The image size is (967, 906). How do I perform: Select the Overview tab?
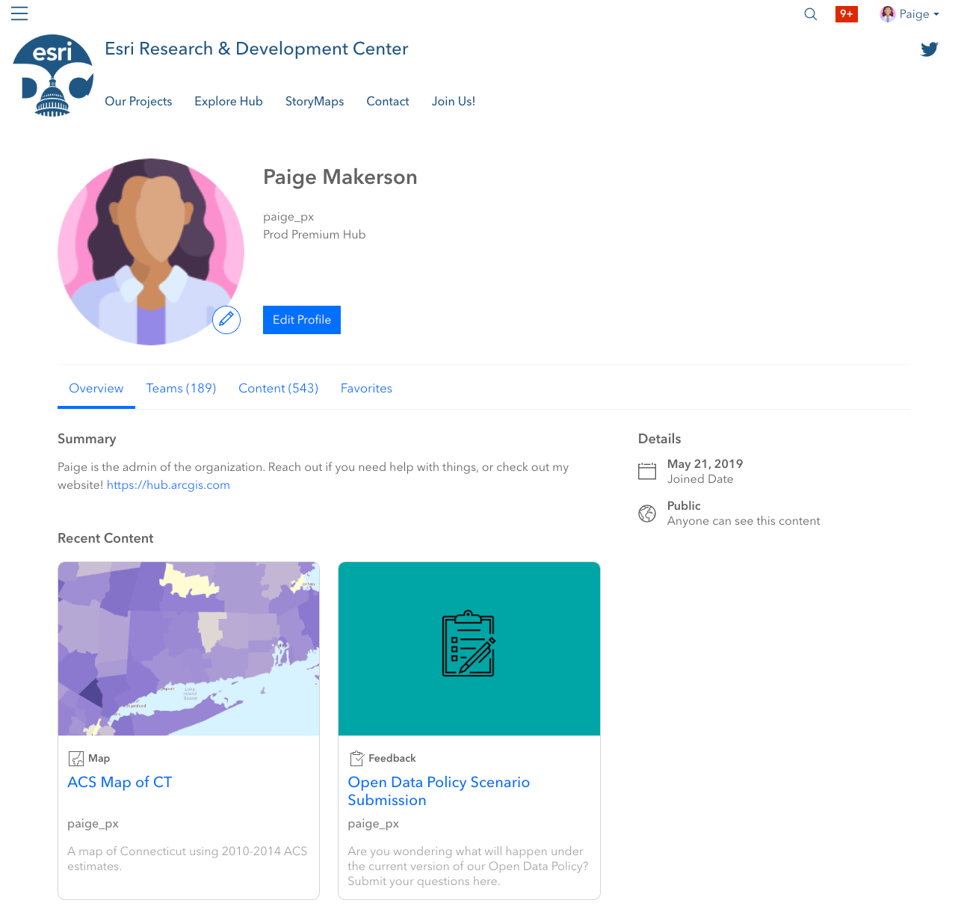(96, 389)
